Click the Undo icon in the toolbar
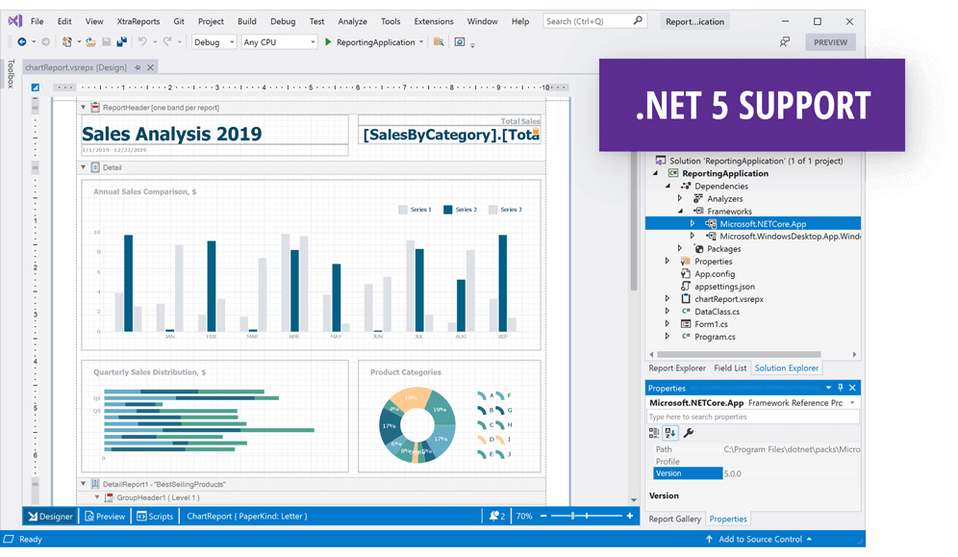The image size is (958, 557). pos(141,41)
